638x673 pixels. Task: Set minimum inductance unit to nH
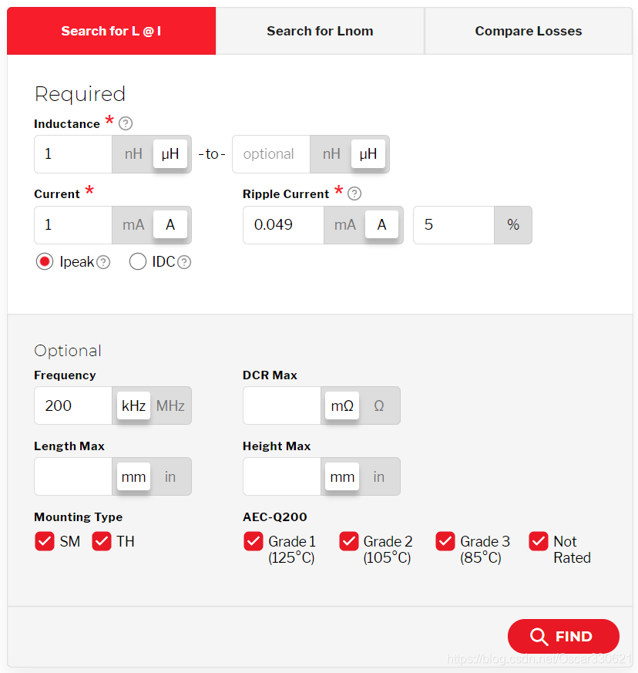133,154
